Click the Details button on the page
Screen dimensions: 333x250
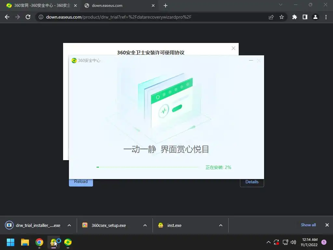click(x=252, y=182)
